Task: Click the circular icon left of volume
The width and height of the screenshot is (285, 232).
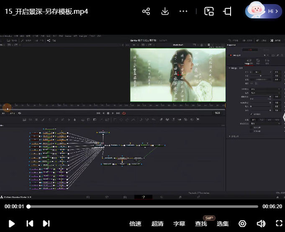Action: [x=242, y=224]
